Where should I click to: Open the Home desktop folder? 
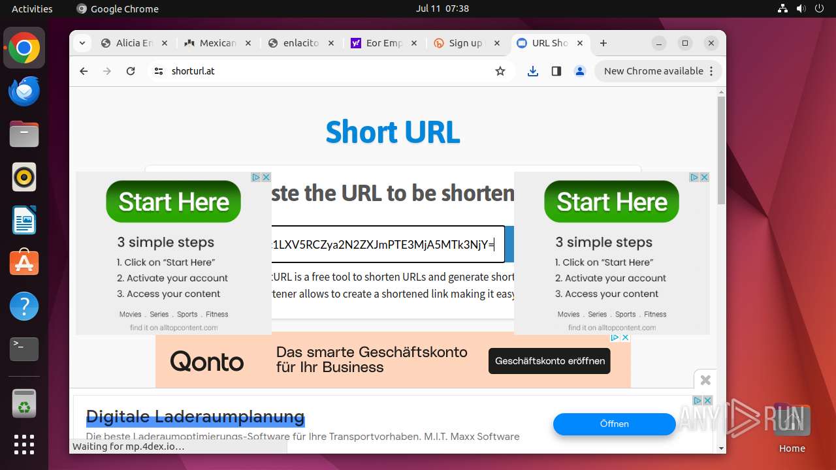coord(792,428)
